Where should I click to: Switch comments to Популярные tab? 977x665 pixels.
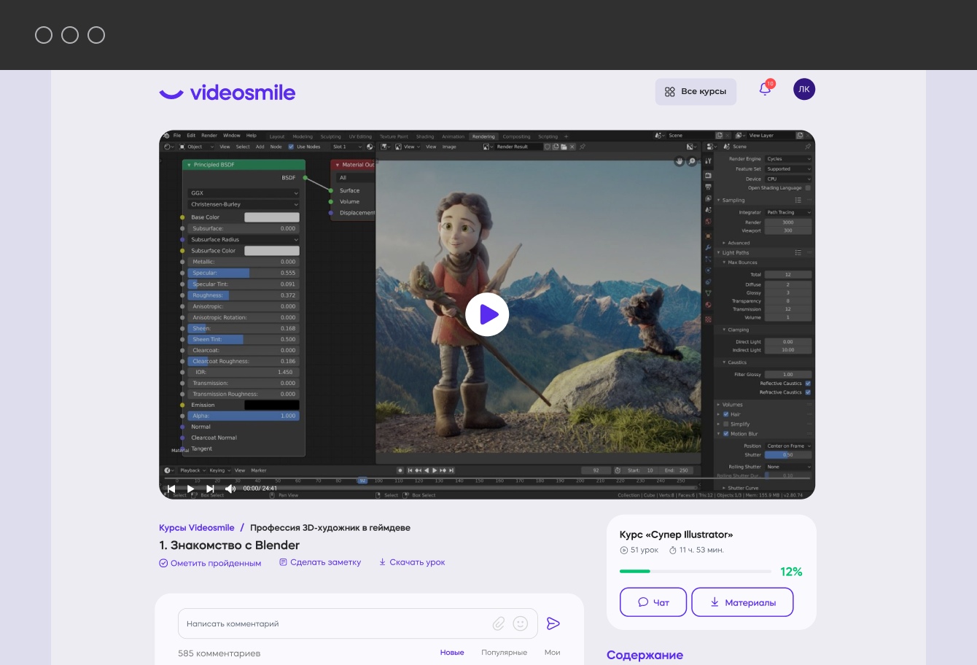coord(504,653)
